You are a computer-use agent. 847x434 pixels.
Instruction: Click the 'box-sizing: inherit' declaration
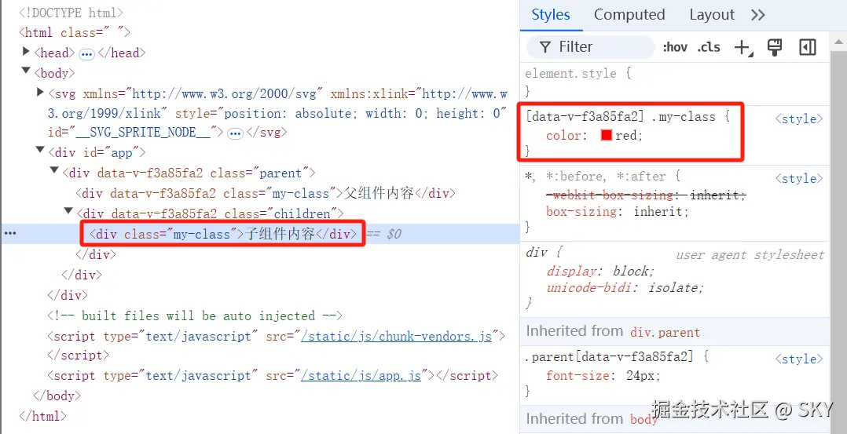click(618, 212)
